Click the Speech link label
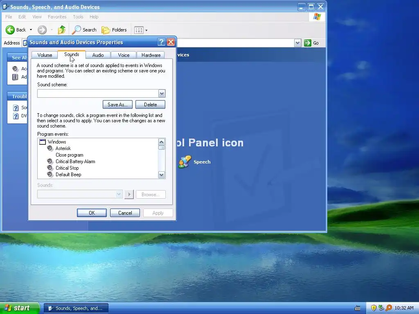Viewport: 419px width, 314px height. pos(202,162)
